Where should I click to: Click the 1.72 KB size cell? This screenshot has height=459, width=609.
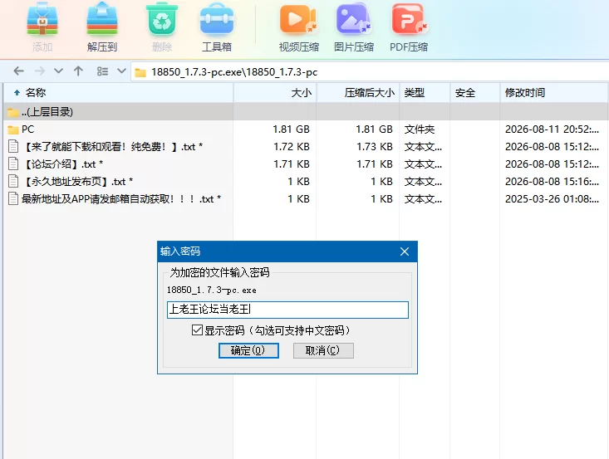pos(292,147)
